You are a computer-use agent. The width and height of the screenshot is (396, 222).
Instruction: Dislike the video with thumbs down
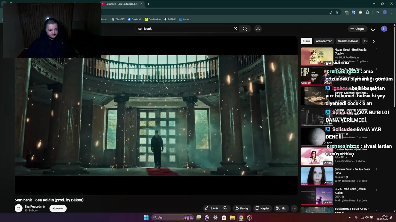(226, 208)
